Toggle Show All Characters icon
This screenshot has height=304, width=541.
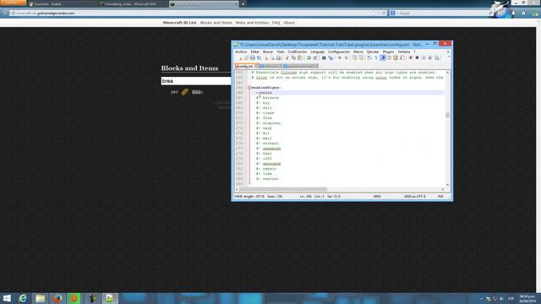click(375, 58)
